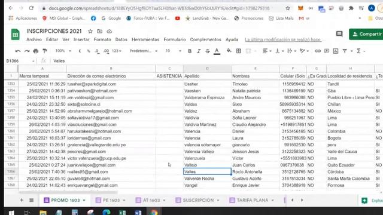Open the Borders tool
The width and height of the screenshot is (383, 215).
tap(238, 51)
